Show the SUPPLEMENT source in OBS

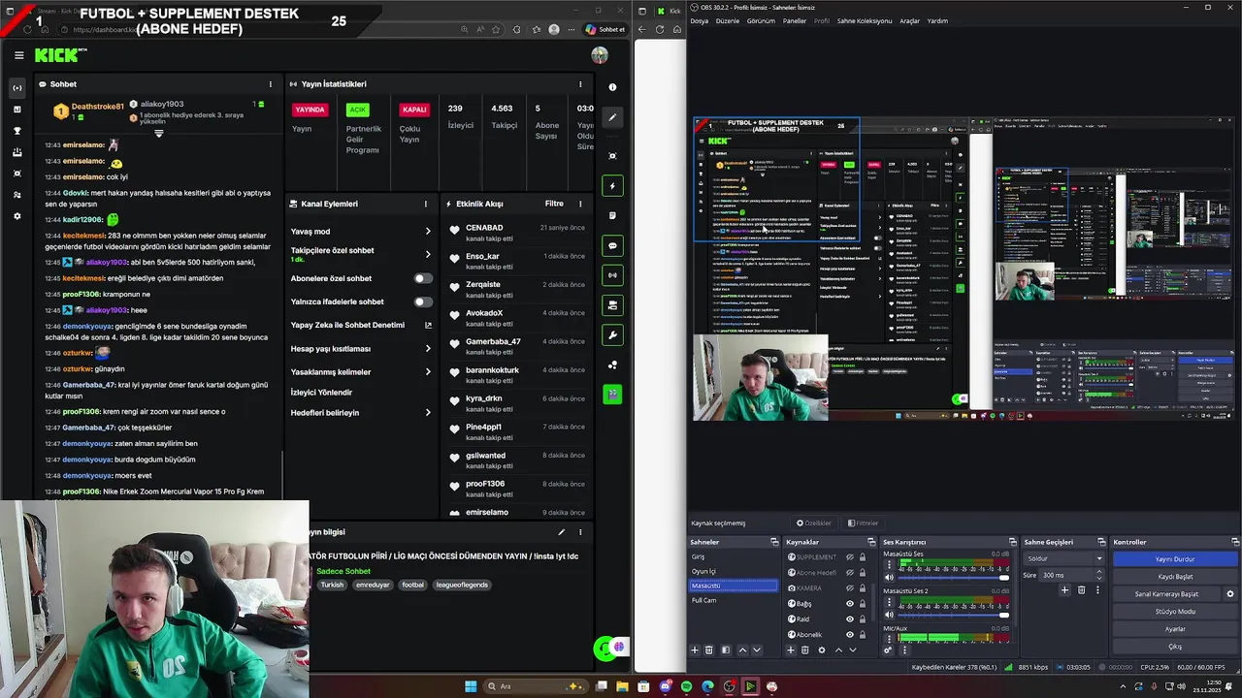point(850,557)
